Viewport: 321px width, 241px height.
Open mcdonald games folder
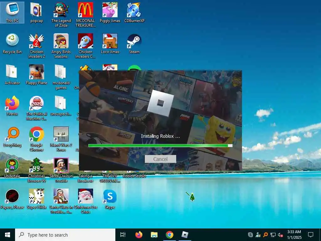click(x=61, y=77)
